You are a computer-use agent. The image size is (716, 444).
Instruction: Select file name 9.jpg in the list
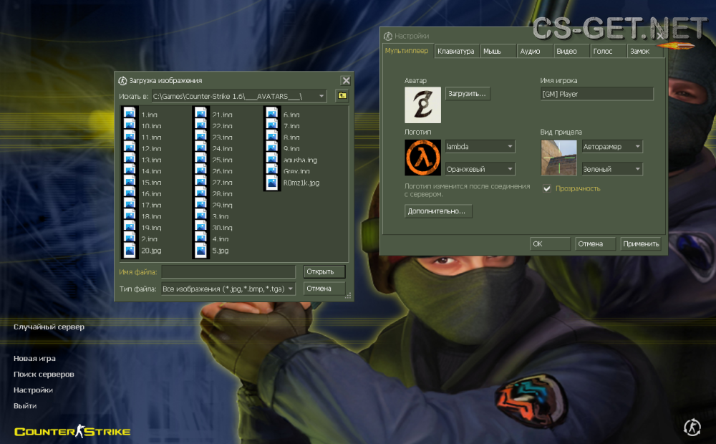(291, 148)
